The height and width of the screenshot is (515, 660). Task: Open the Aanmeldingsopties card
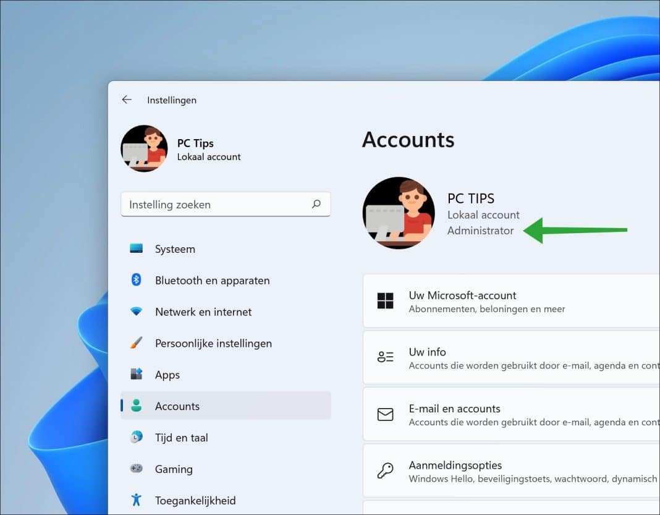pyautogui.click(x=512, y=470)
